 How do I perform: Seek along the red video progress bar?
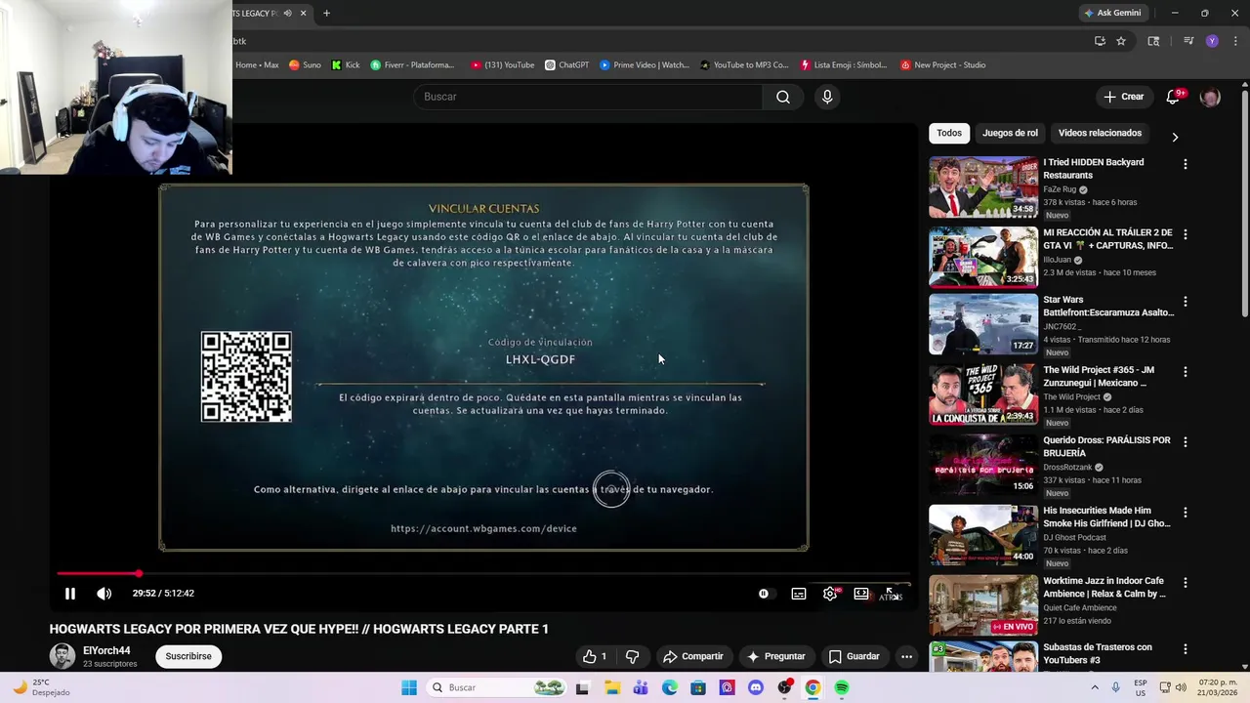(x=483, y=574)
